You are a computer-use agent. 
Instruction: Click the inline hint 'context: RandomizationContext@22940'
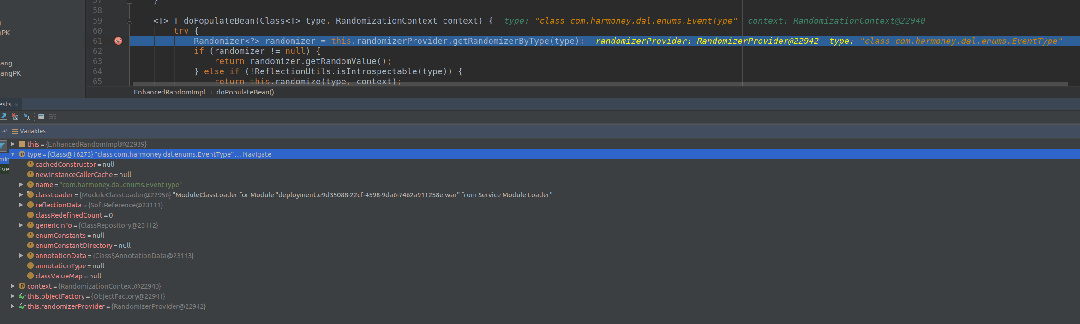coord(836,21)
